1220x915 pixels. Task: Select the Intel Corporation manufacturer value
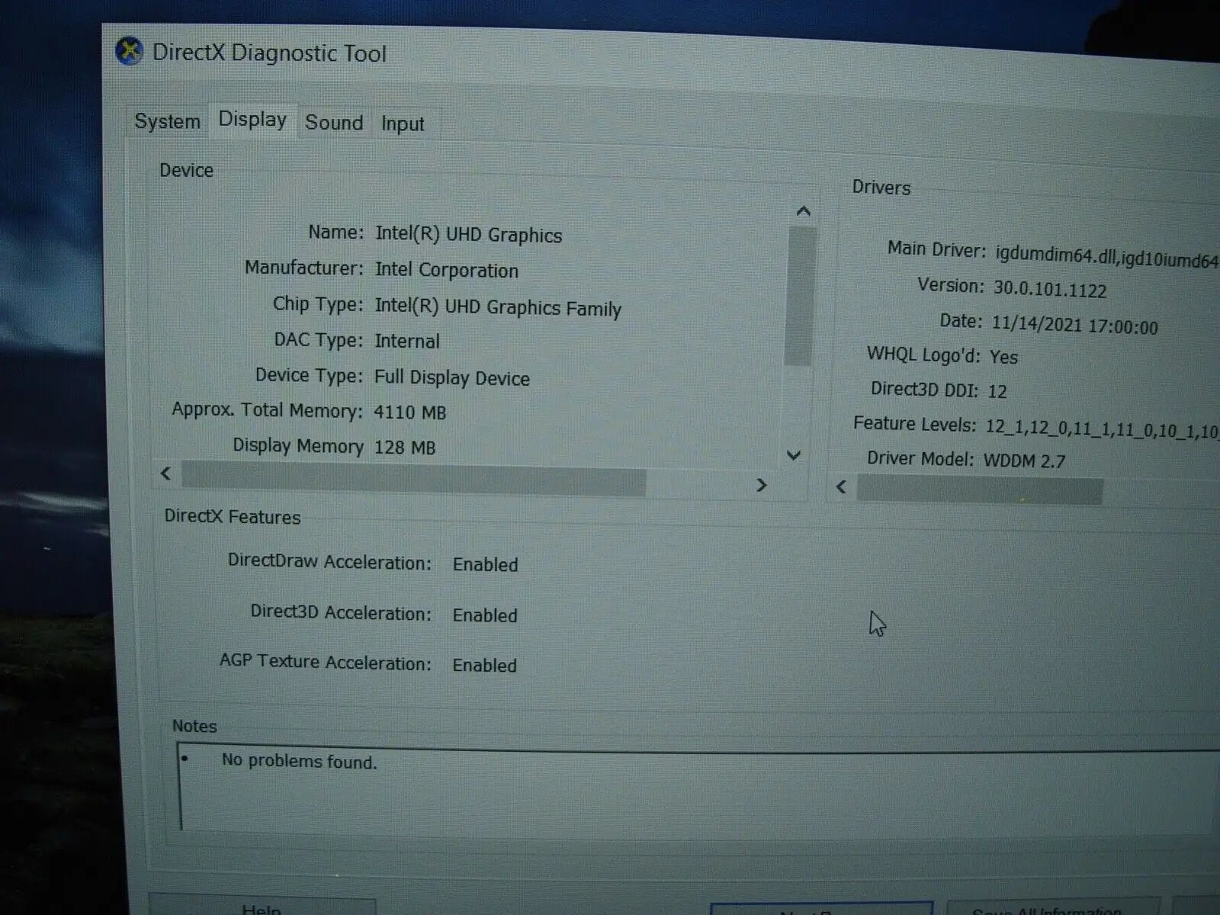(446, 270)
